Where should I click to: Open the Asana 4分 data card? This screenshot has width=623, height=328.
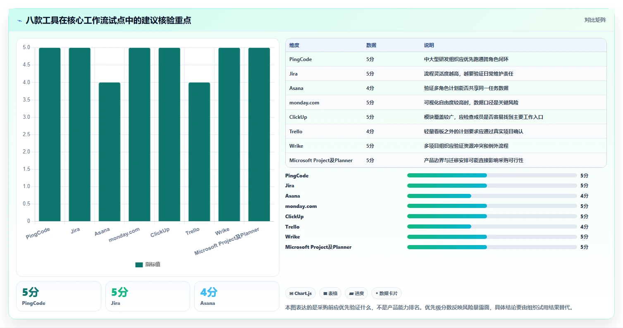[x=237, y=296]
